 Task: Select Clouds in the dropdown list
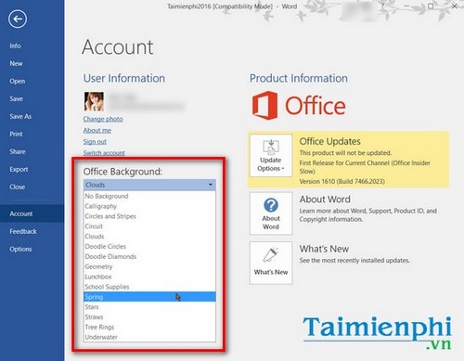(149, 237)
